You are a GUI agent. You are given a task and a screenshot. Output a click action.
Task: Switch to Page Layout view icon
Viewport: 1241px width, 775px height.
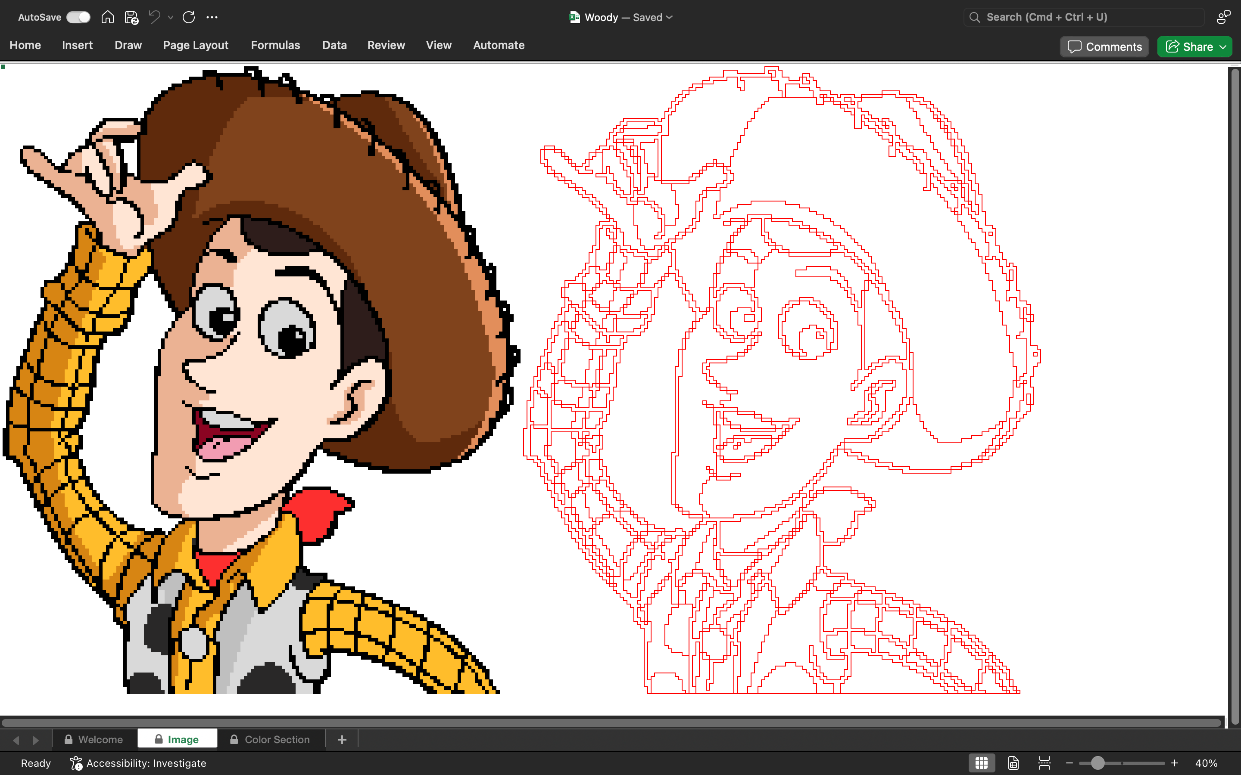click(1013, 763)
